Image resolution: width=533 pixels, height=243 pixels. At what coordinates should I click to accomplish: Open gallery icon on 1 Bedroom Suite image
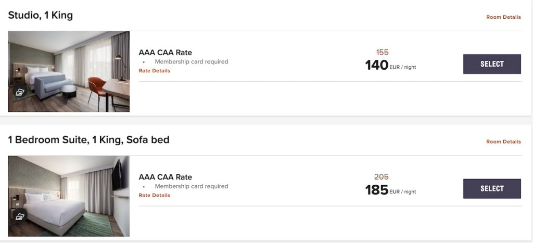point(20,217)
